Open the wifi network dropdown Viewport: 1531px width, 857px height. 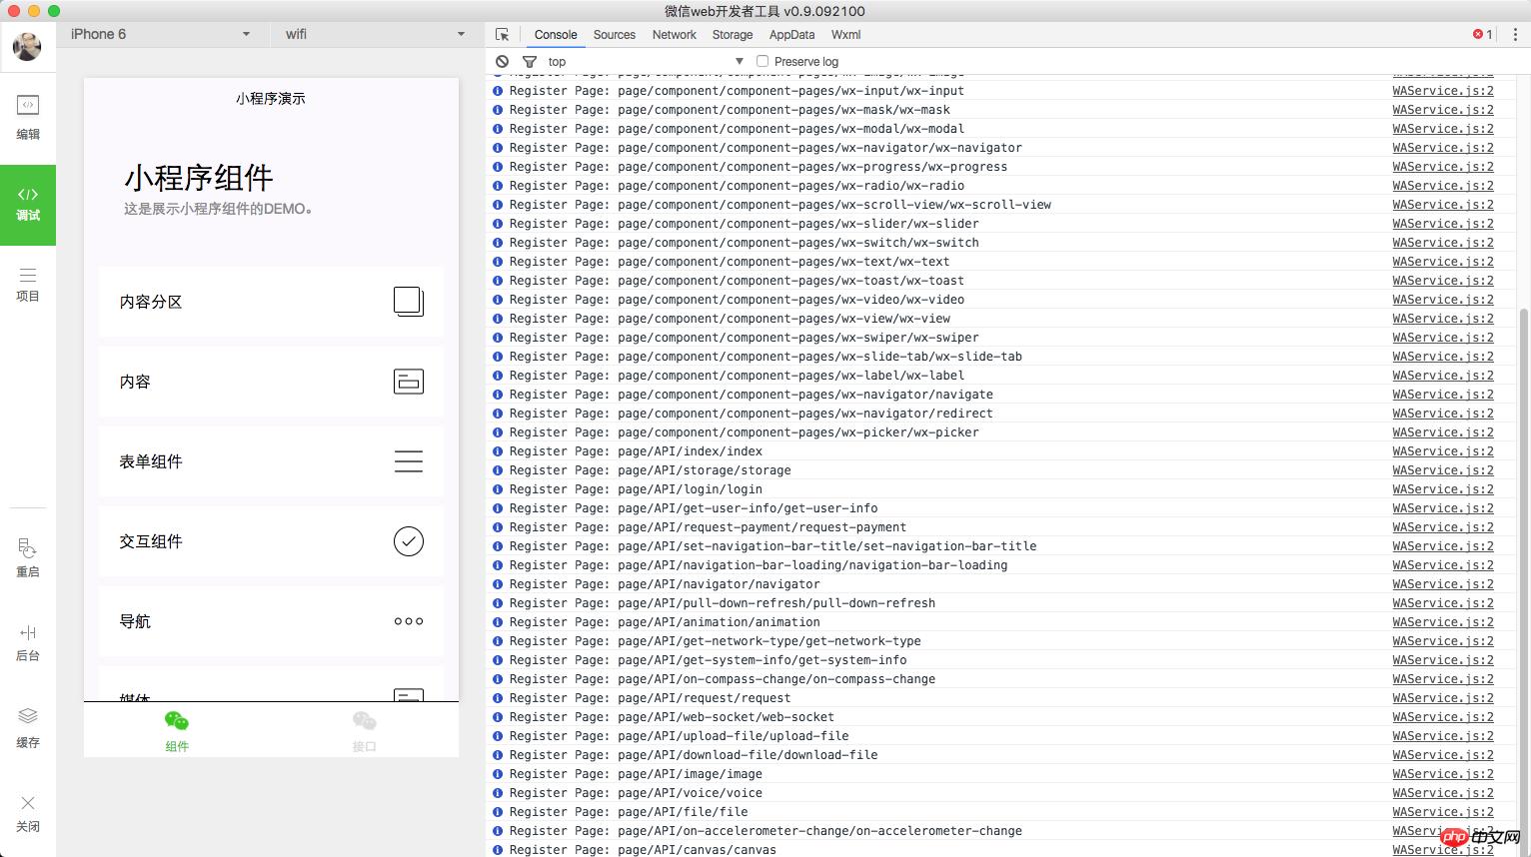(x=375, y=34)
